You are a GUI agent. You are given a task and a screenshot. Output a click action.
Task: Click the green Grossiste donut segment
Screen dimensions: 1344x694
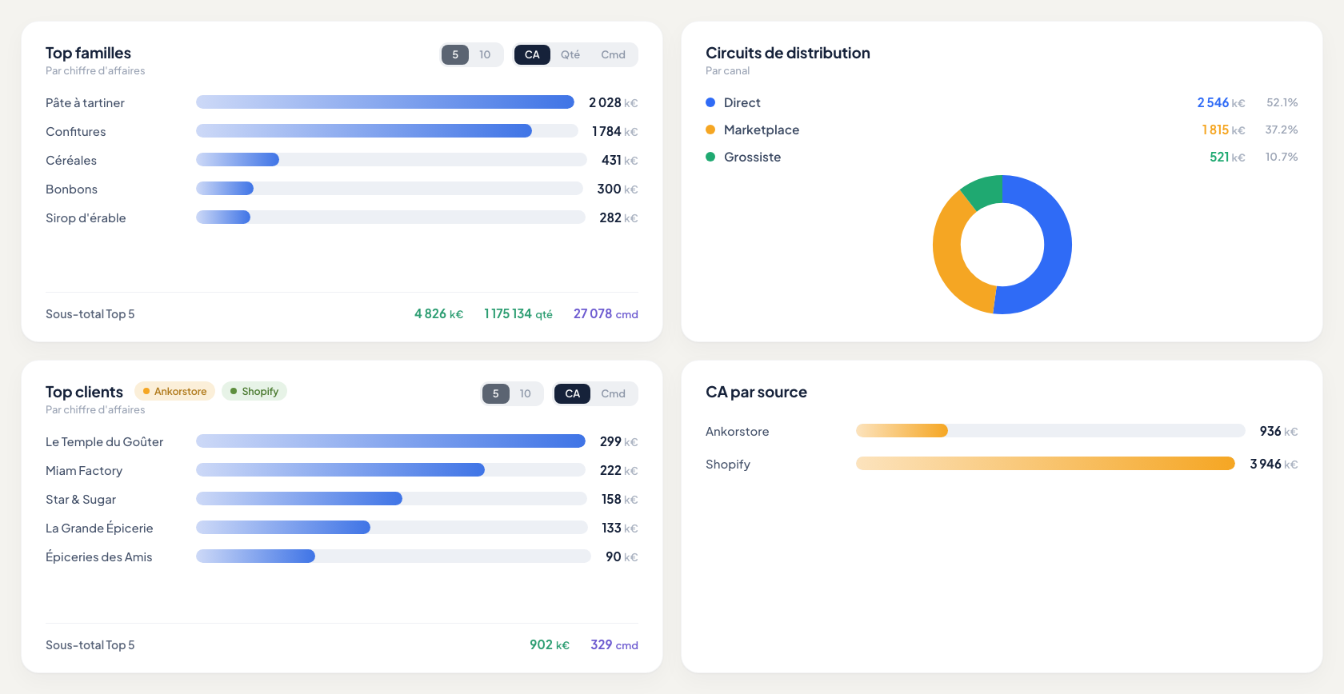coord(986,190)
